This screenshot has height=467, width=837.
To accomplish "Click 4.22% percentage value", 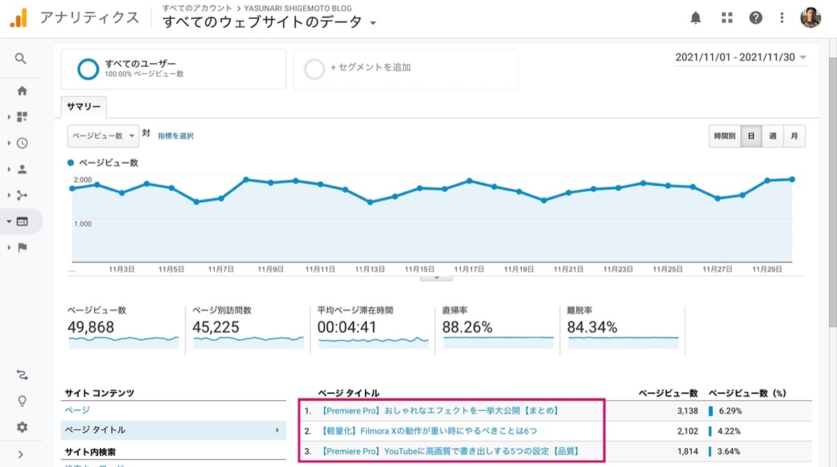I will point(730,431).
